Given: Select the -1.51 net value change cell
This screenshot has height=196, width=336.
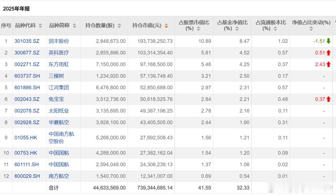Looking at the screenshot, I should click(319, 41).
